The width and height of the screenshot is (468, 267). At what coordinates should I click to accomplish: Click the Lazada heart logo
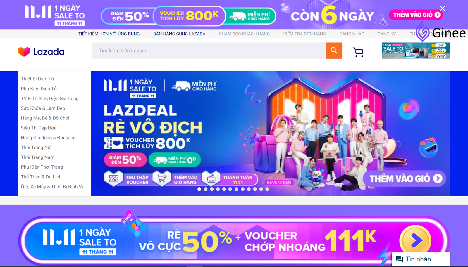pyautogui.click(x=24, y=52)
